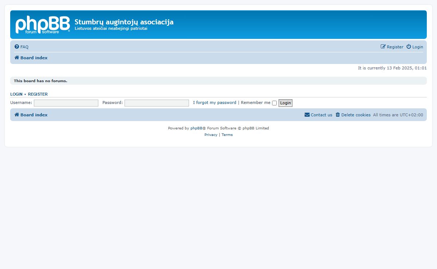Click the home icon in the footer bar
This screenshot has width=437, height=269.
pyautogui.click(x=17, y=115)
